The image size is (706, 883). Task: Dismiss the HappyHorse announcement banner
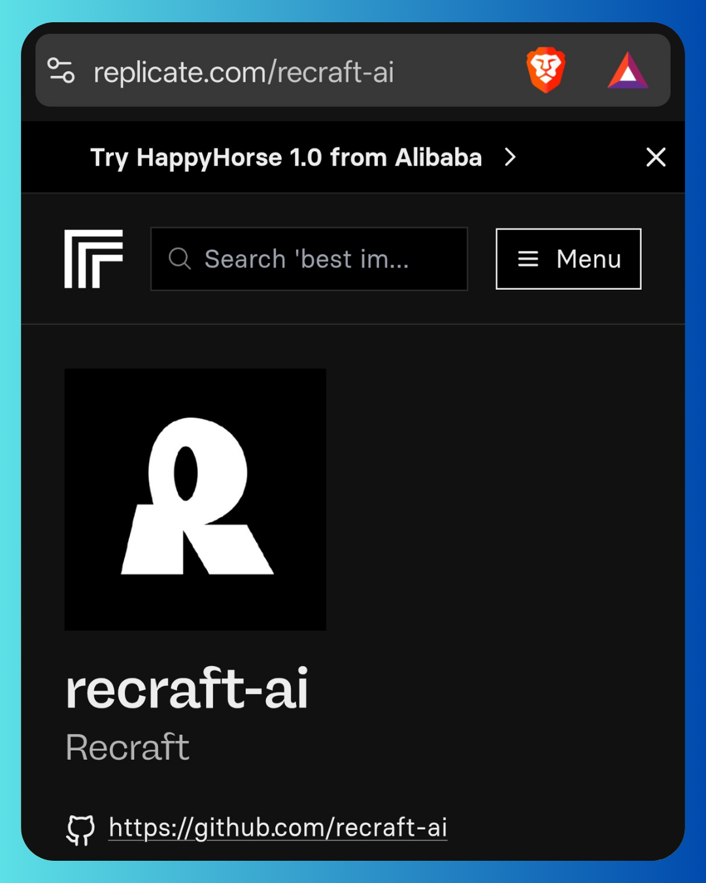(656, 157)
